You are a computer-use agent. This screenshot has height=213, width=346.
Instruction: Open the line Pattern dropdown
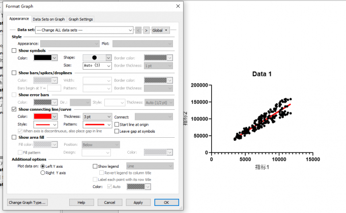97,125
